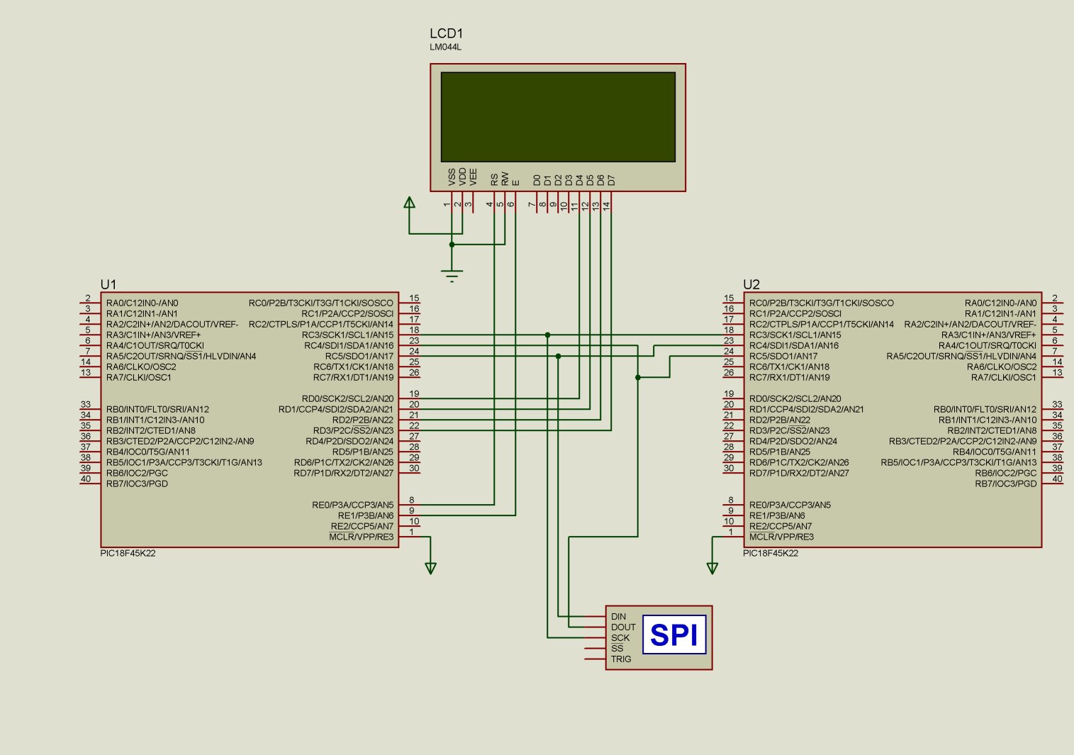Select the arrow terminal at U1 MCLR pin
This screenshot has height=755, width=1074.
430,568
